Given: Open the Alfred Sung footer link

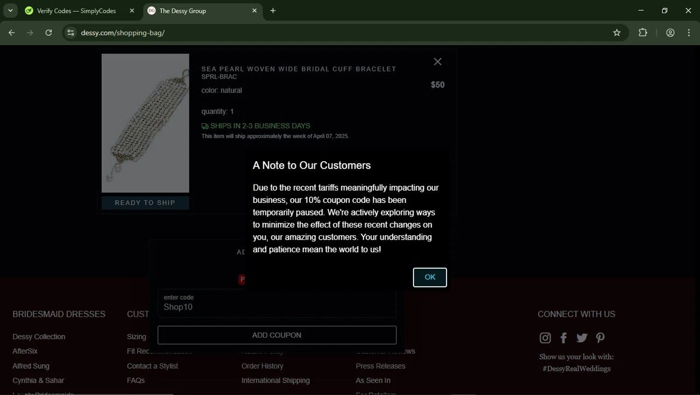Looking at the screenshot, I should [31, 366].
